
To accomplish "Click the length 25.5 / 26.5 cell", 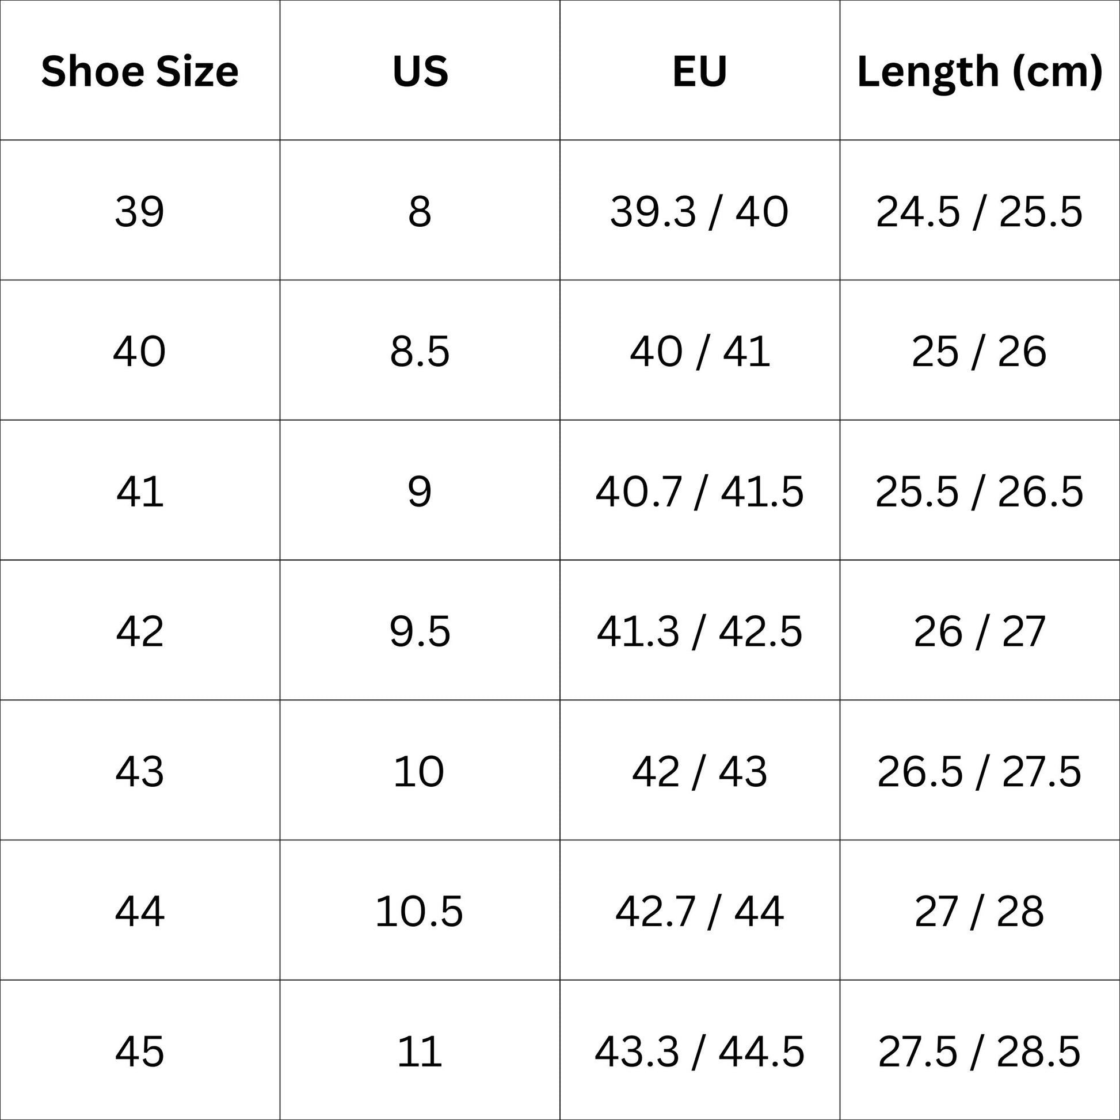I will tap(979, 492).
